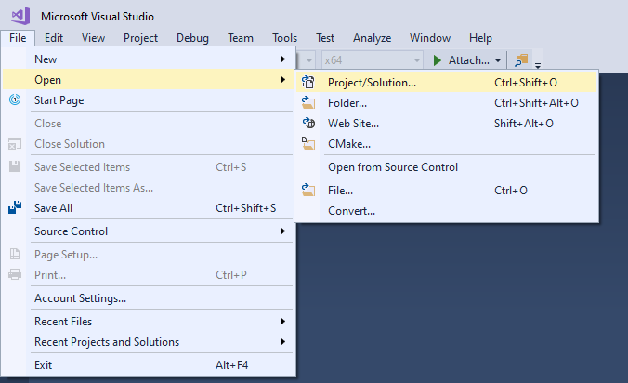Screen dimensions: 628x383
Task: Click the Web Site globe icon
Action: click(308, 123)
